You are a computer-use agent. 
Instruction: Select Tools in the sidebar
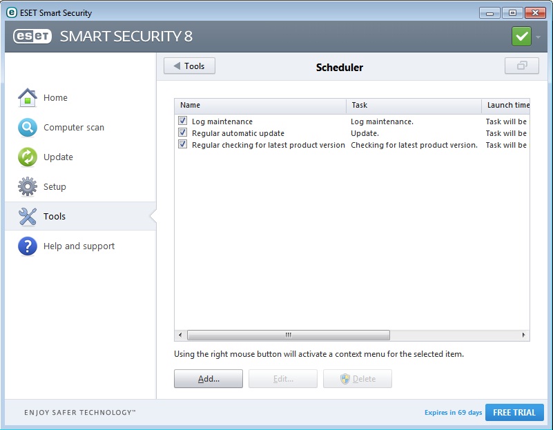coord(80,216)
